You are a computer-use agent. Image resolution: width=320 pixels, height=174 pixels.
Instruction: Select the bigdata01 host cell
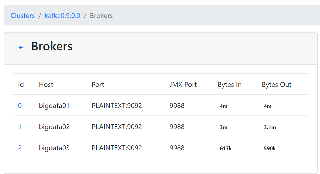click(54, 106)
